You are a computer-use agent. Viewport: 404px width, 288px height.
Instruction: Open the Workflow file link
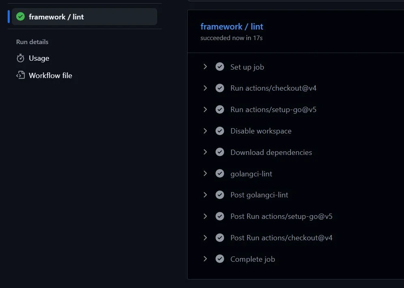point(50,75)
